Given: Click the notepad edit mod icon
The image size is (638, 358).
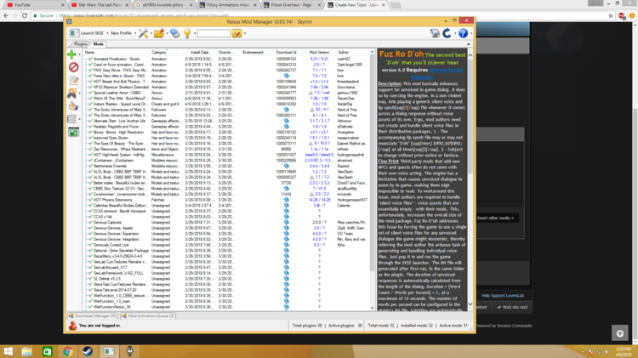Looking at the screenshot, I should (73, 80).
